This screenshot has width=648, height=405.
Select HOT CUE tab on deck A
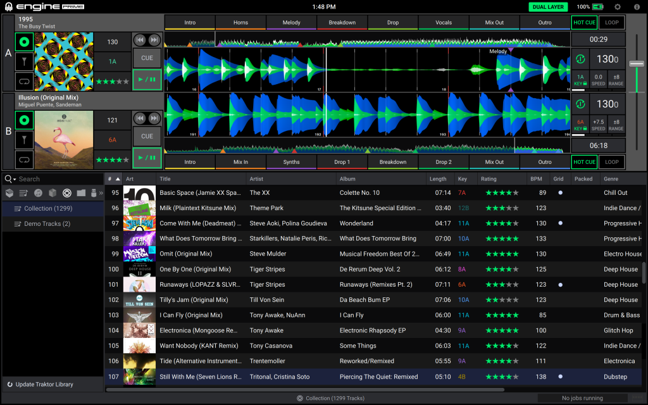[584, 23]
